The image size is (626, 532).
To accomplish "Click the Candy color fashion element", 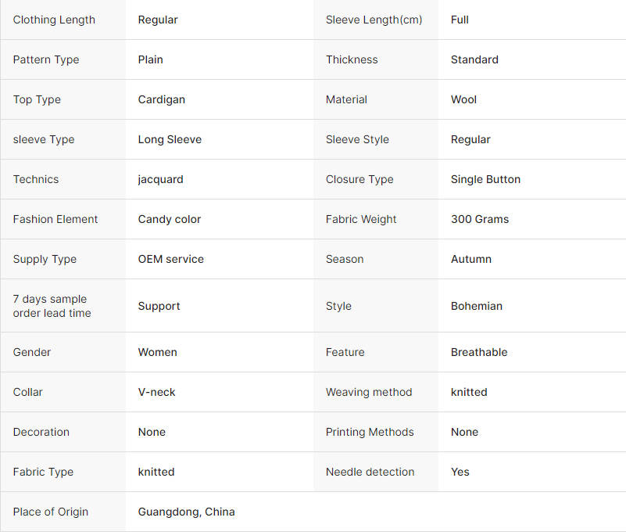I will [x=170, y=219].
